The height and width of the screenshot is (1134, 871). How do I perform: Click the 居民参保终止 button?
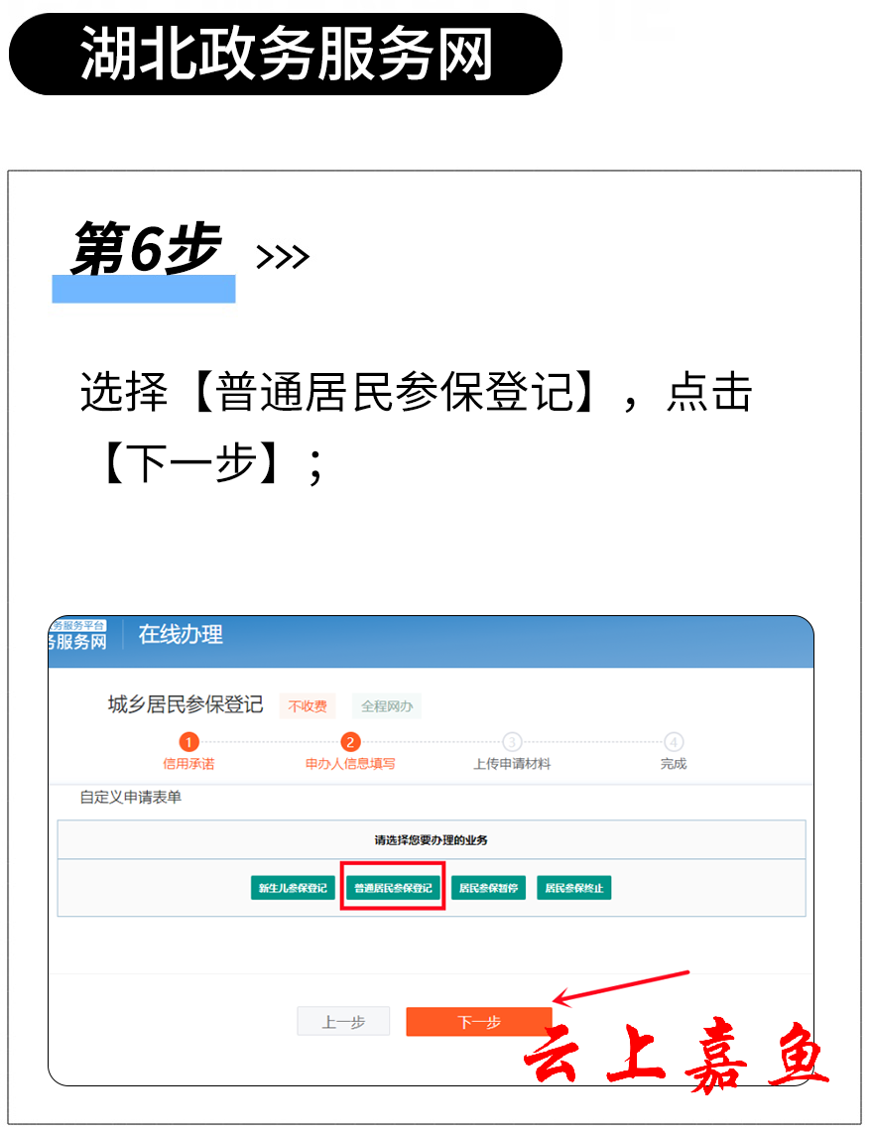coord(573,887)
